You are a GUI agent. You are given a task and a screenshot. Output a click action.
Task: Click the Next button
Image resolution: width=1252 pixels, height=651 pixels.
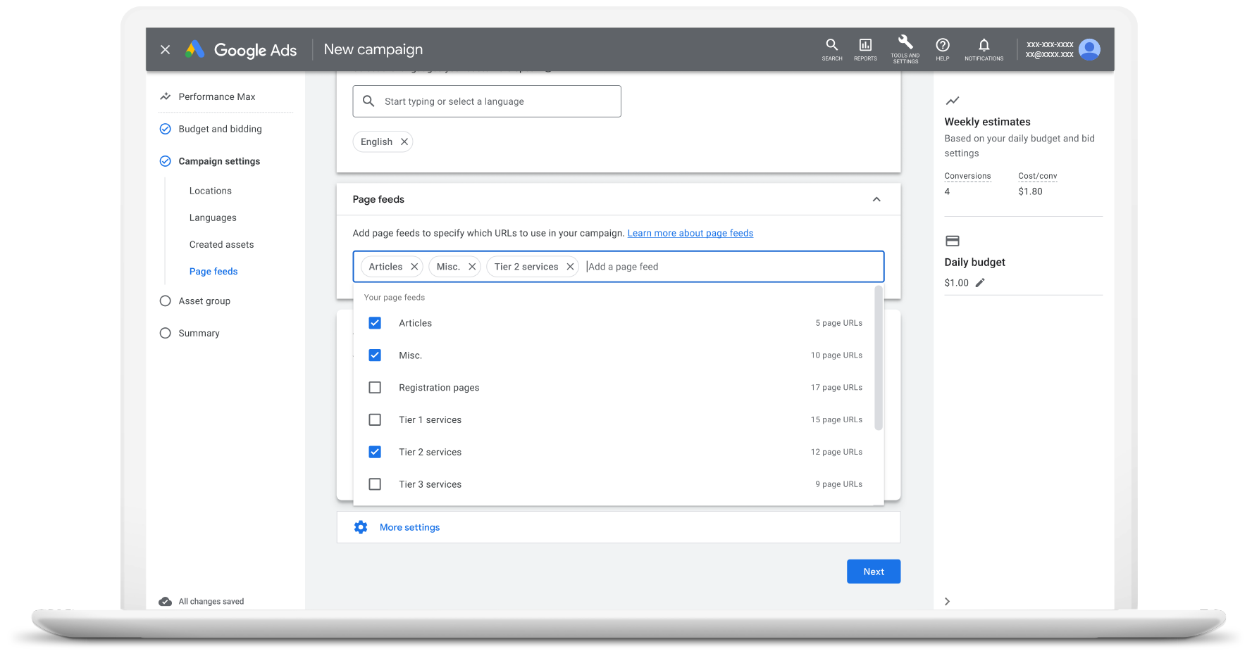tap(873, 571)
